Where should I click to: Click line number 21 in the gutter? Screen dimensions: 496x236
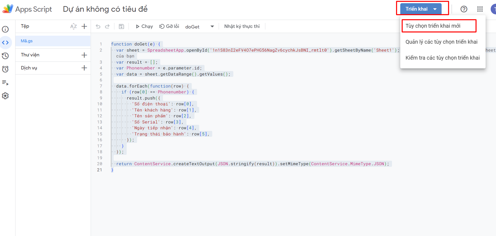click(x=99, y=170)
